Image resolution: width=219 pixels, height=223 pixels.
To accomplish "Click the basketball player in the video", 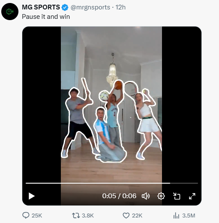I will 113,114.
